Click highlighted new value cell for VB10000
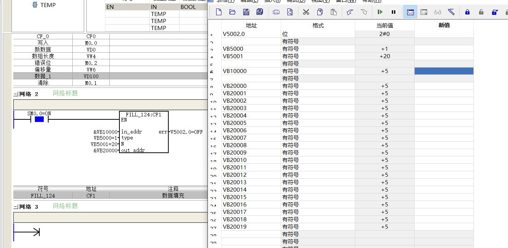This screenshot has height=248, width=508. [444, 71]
